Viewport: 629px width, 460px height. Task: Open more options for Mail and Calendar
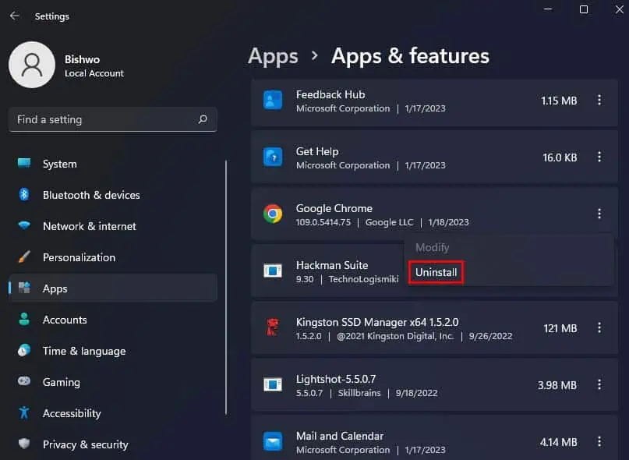click(599, 441)
